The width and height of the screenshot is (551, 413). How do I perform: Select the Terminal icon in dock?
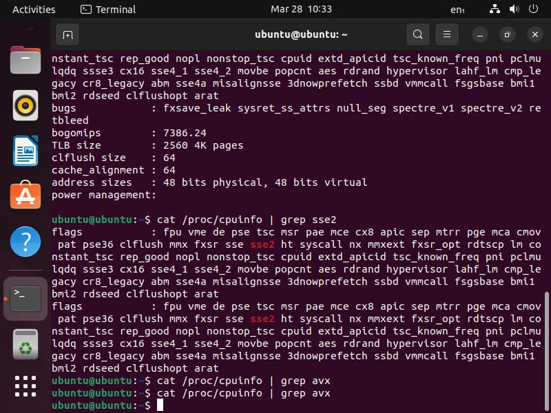point(25,299)
